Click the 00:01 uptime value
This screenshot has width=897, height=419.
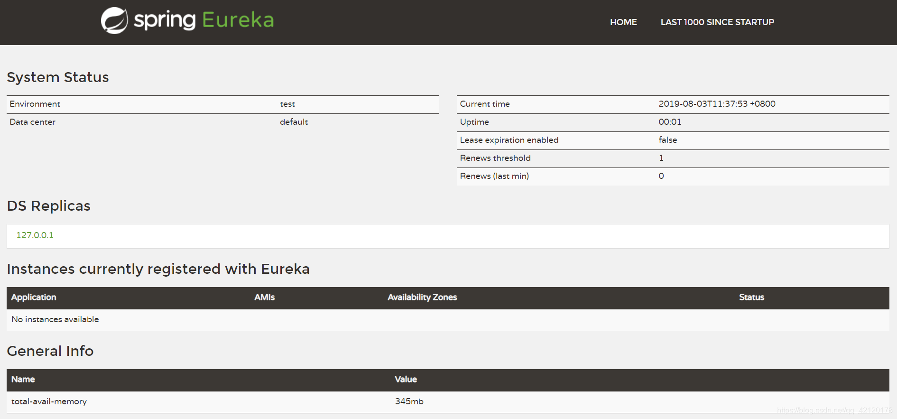(x=670, y=122)
